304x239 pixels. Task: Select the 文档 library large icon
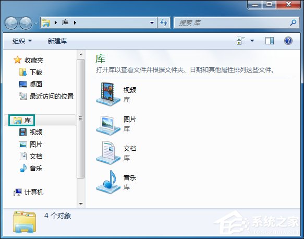(x=108, y=153)
